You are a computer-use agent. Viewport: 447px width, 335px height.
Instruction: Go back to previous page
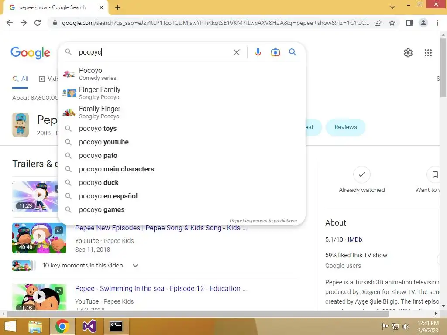click(x=10, y=23)
